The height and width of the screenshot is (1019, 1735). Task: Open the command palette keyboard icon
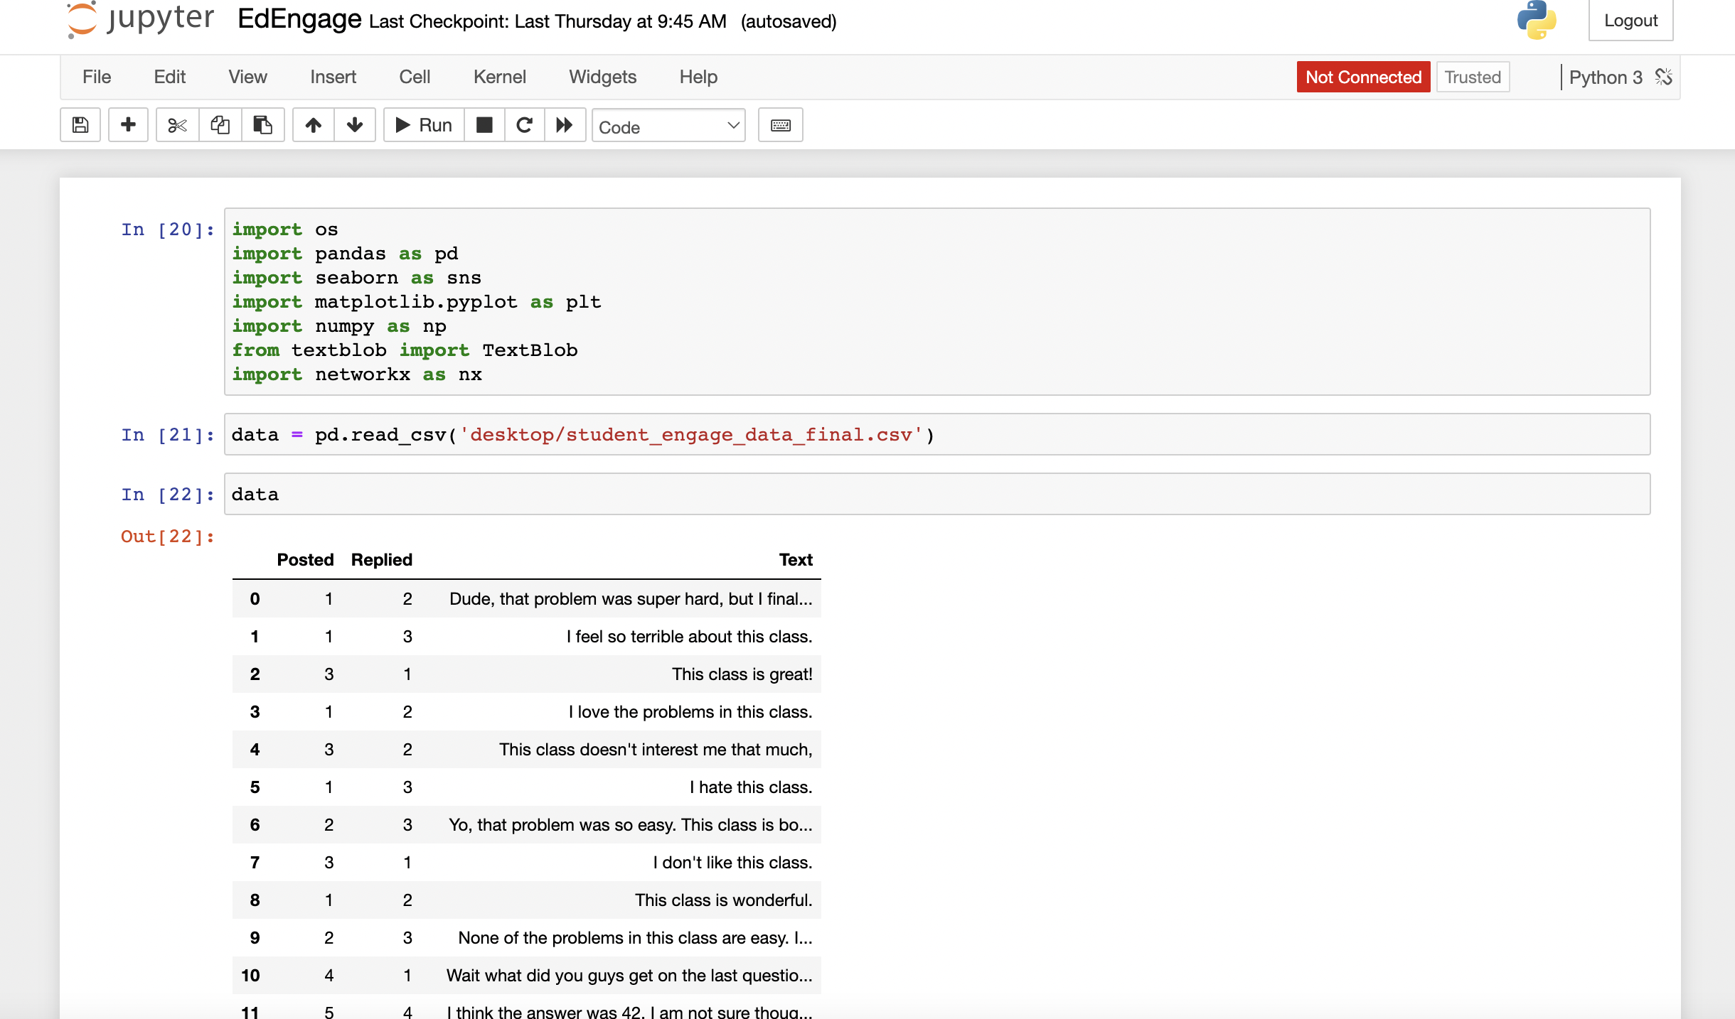pyautogui.click(x=780, y=125)
